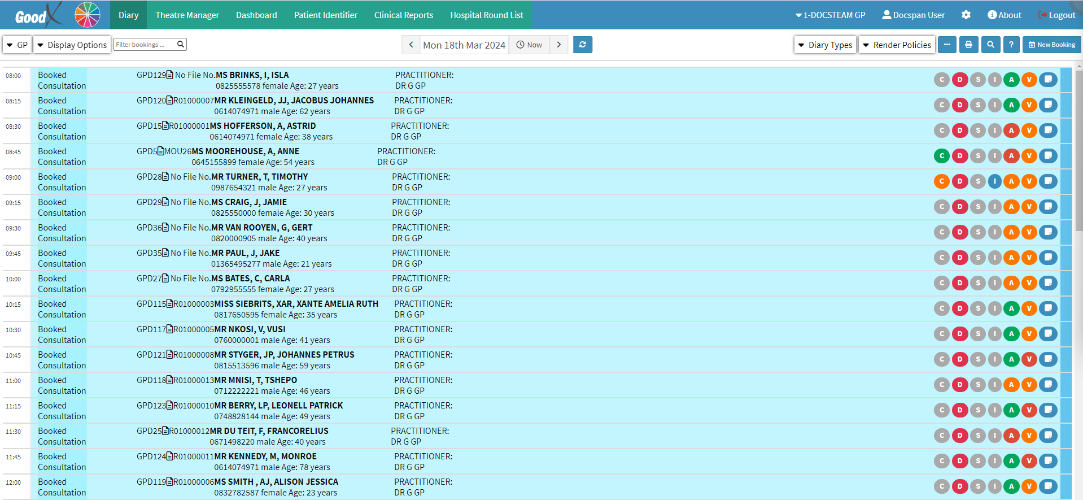Open the Diary Types dropdown
This screenshot has width=1083, height=500.
825,45
